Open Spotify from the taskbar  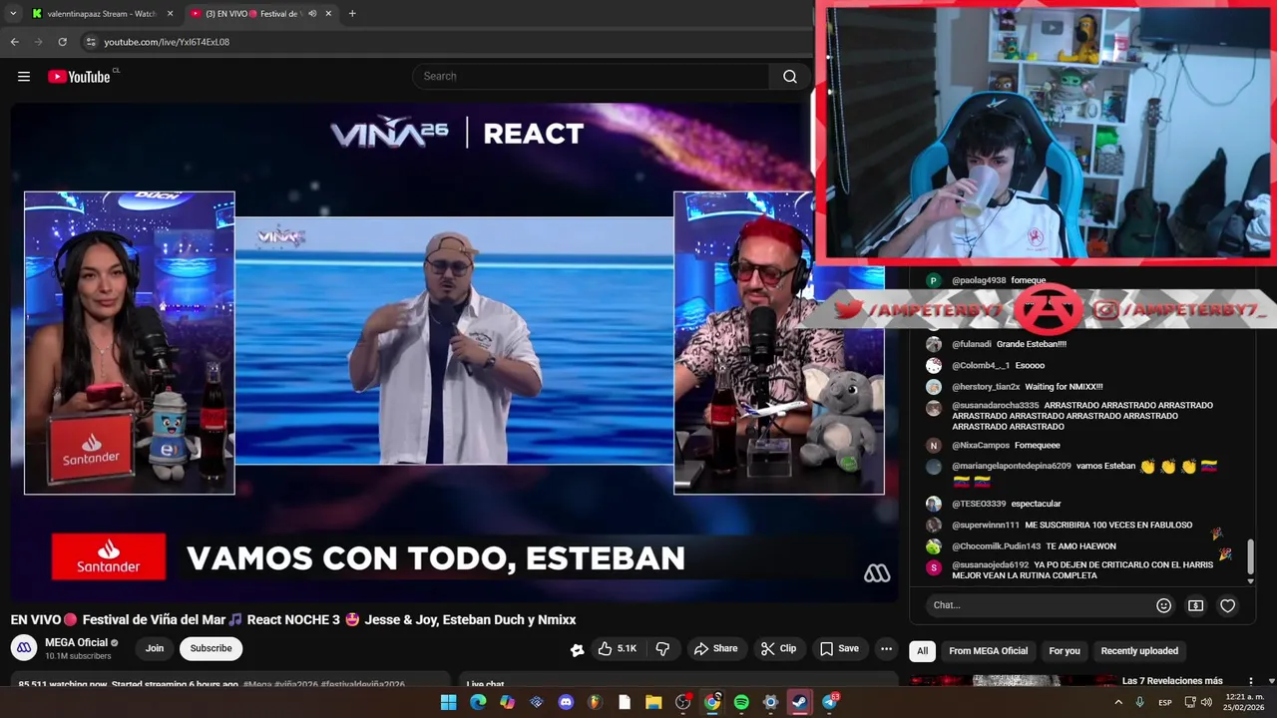[x=741, y=702]
